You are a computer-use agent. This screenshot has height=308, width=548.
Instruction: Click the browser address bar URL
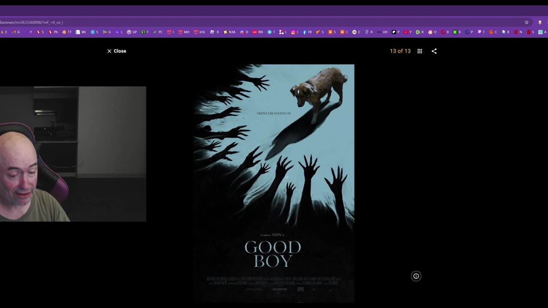coord(32,22)
